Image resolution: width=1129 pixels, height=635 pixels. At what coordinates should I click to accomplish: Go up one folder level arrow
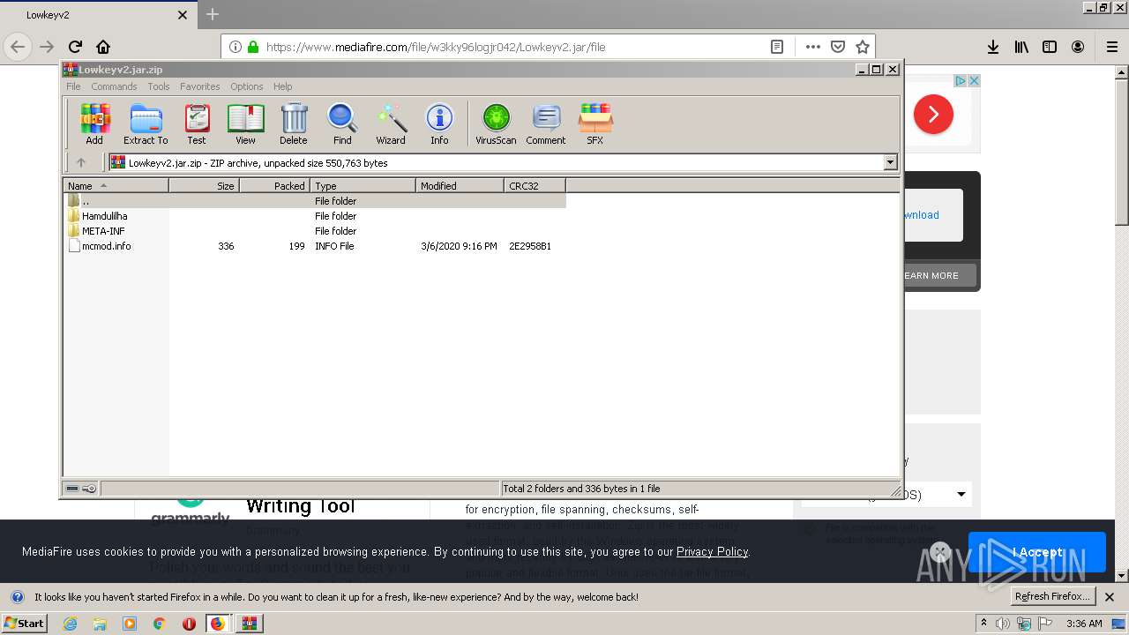[x=81, y=162]
